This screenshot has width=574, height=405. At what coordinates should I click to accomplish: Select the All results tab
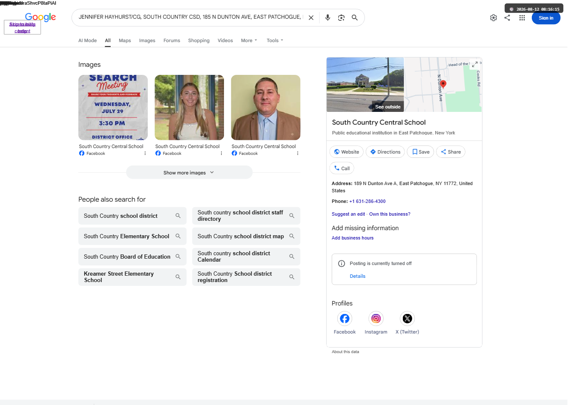click(x=108, y=40)
